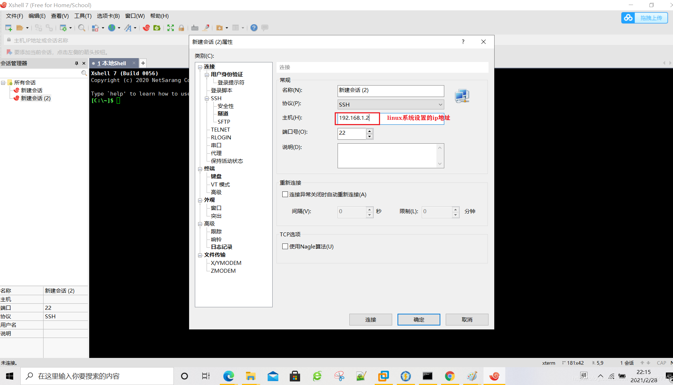This screenshot has width=673, height=385.
Task: Open Windows Start menu
Action: point(10,376)
